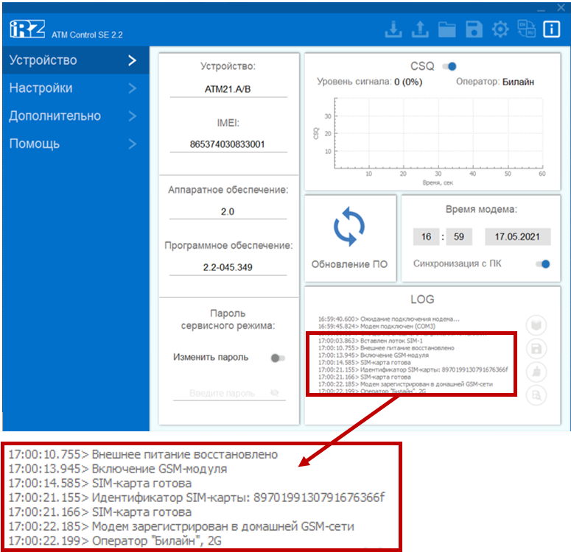Click the floppy disk save icon in the toolbar
This screenshot has width=571, height=552.
click(x=474, y=29)
